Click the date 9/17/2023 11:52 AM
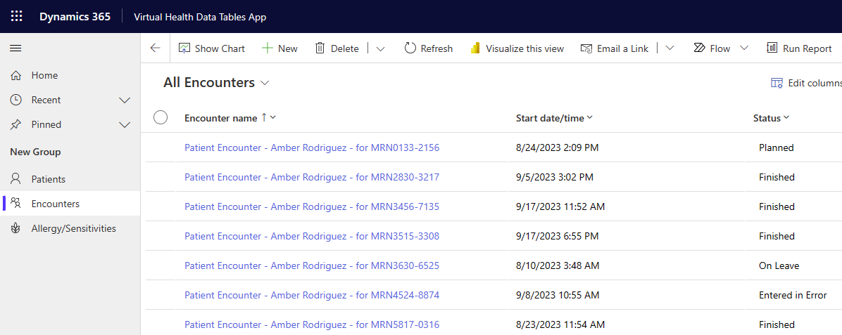This screenshot has width=842, height=335. click(x=560, y=206)
